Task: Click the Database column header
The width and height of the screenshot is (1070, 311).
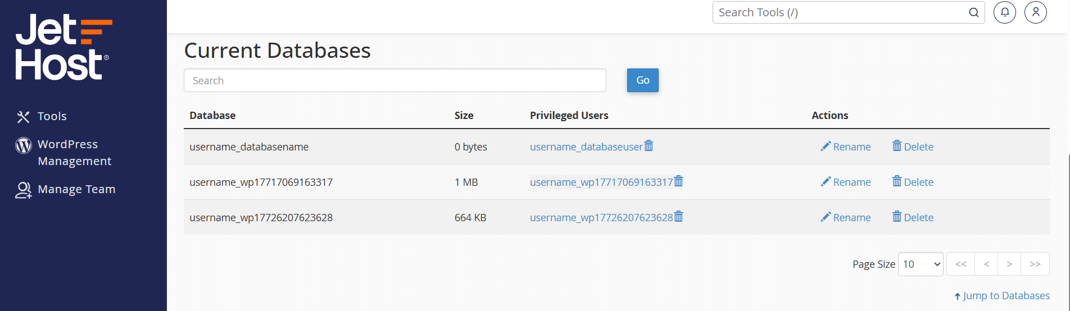Action: pyautogui.click(x=212, y=115)
